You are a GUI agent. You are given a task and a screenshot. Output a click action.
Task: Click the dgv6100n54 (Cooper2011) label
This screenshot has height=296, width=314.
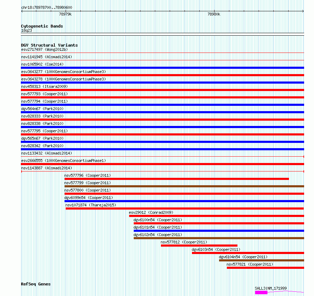158,220
